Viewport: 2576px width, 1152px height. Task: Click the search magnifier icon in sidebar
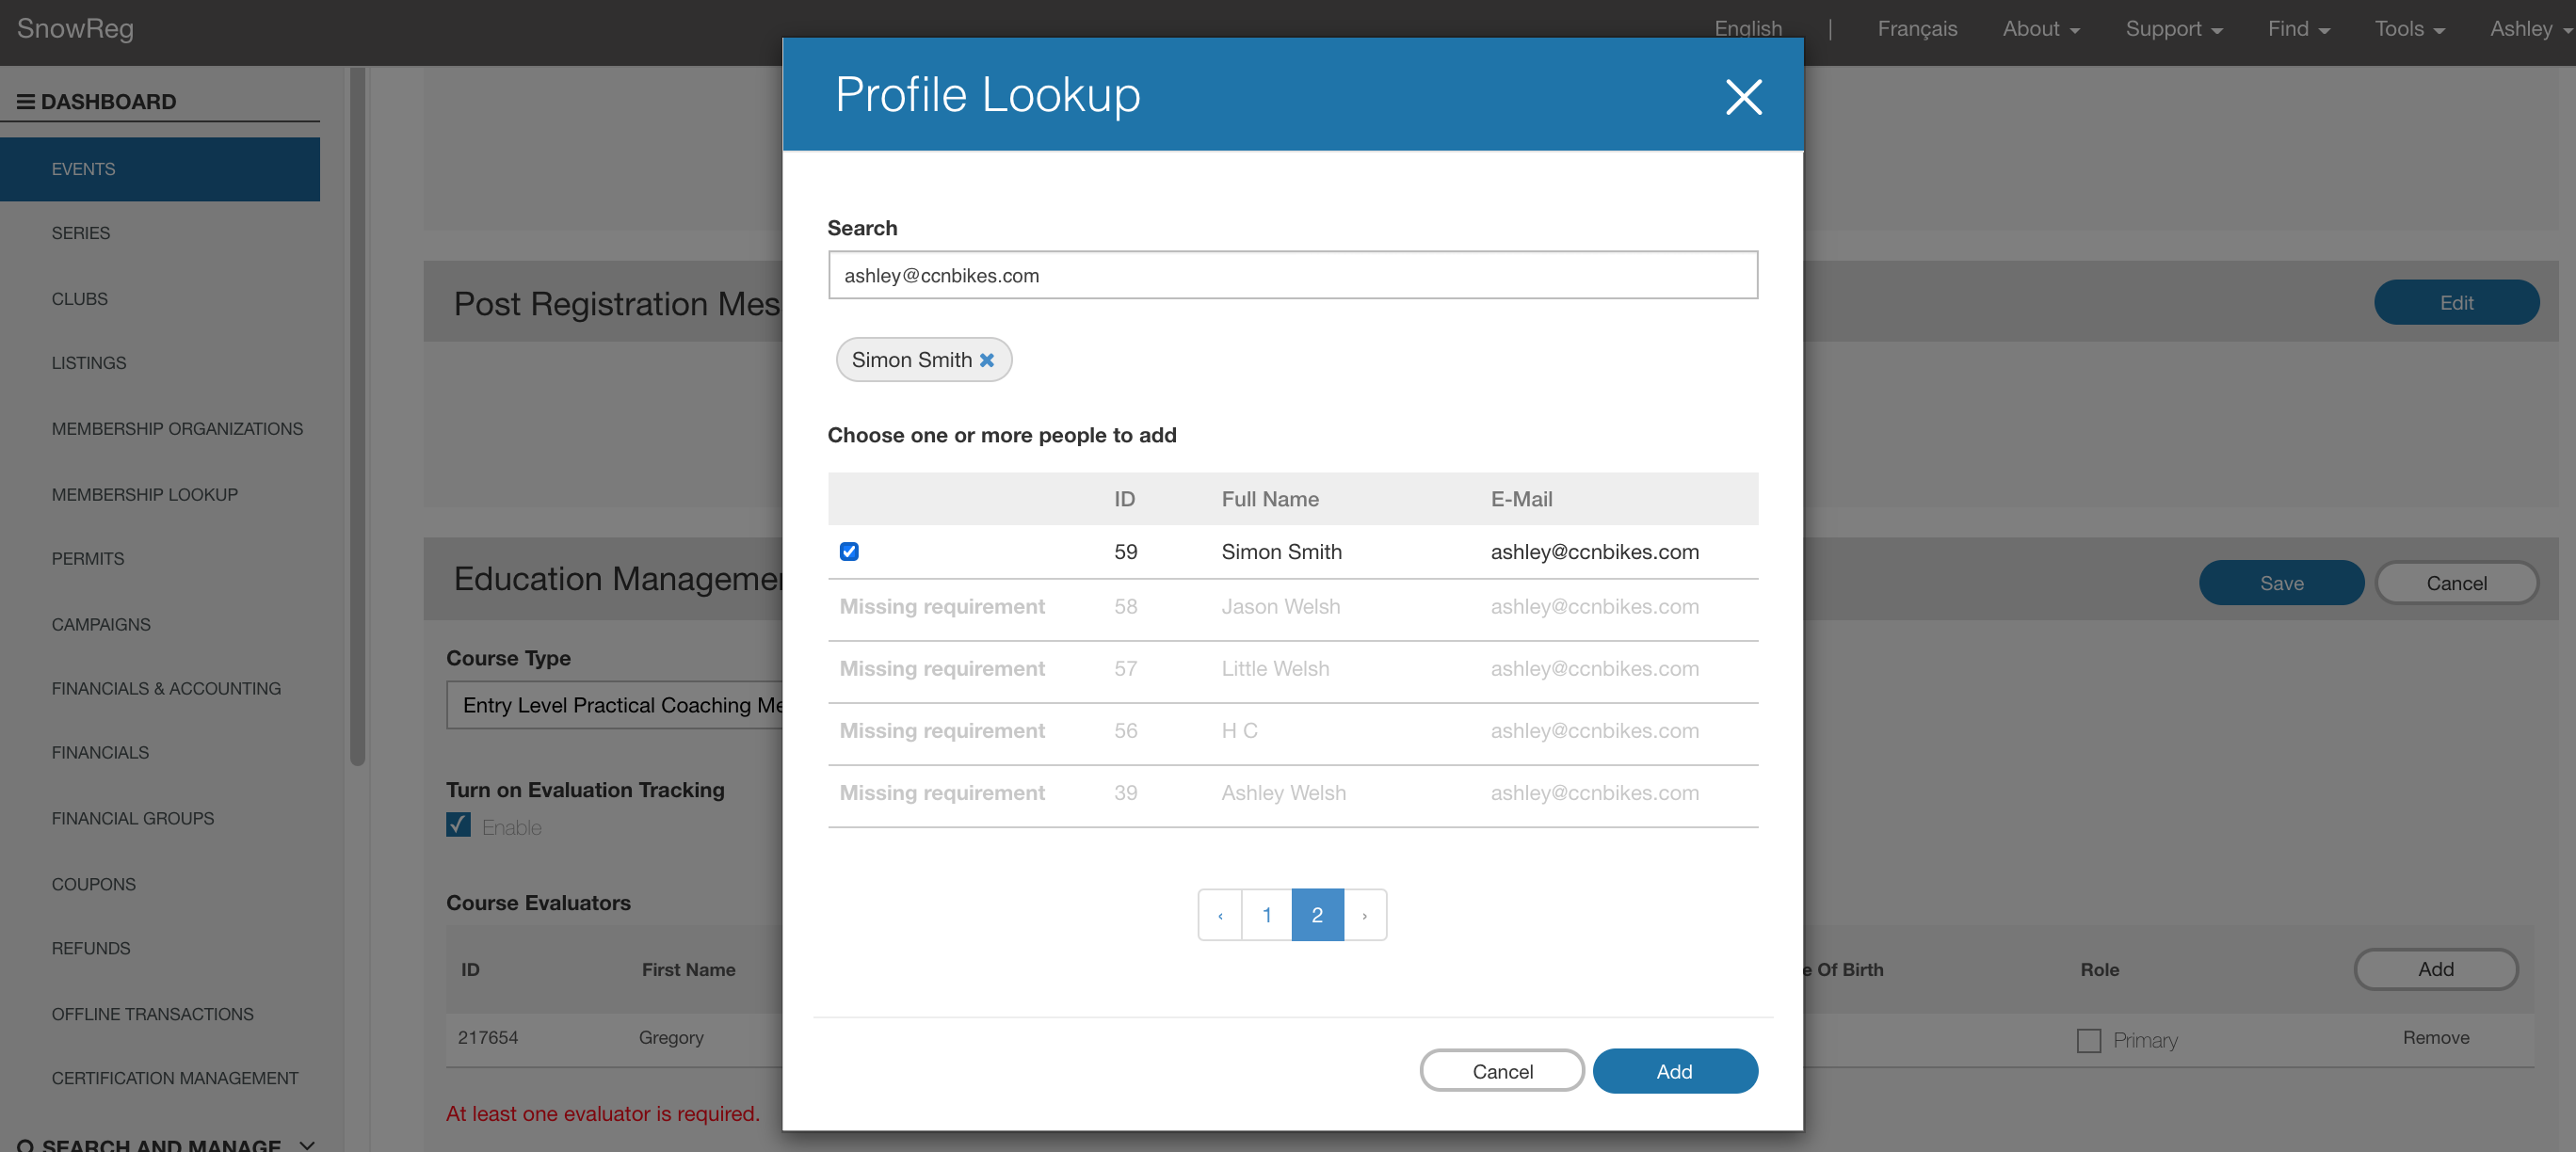25,1144
